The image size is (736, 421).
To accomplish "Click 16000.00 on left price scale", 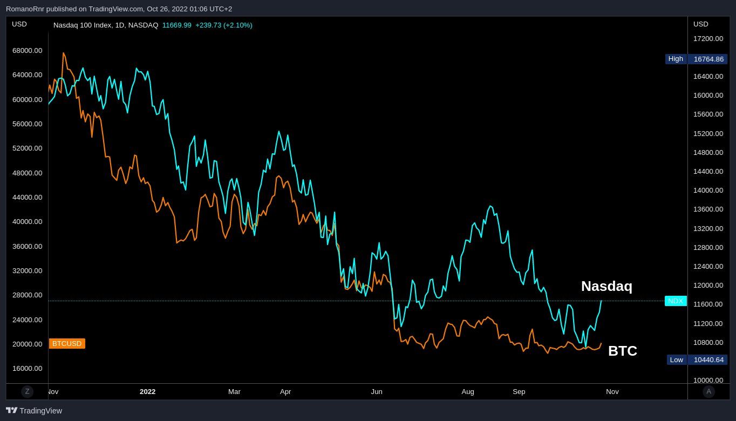I will 27,369.
